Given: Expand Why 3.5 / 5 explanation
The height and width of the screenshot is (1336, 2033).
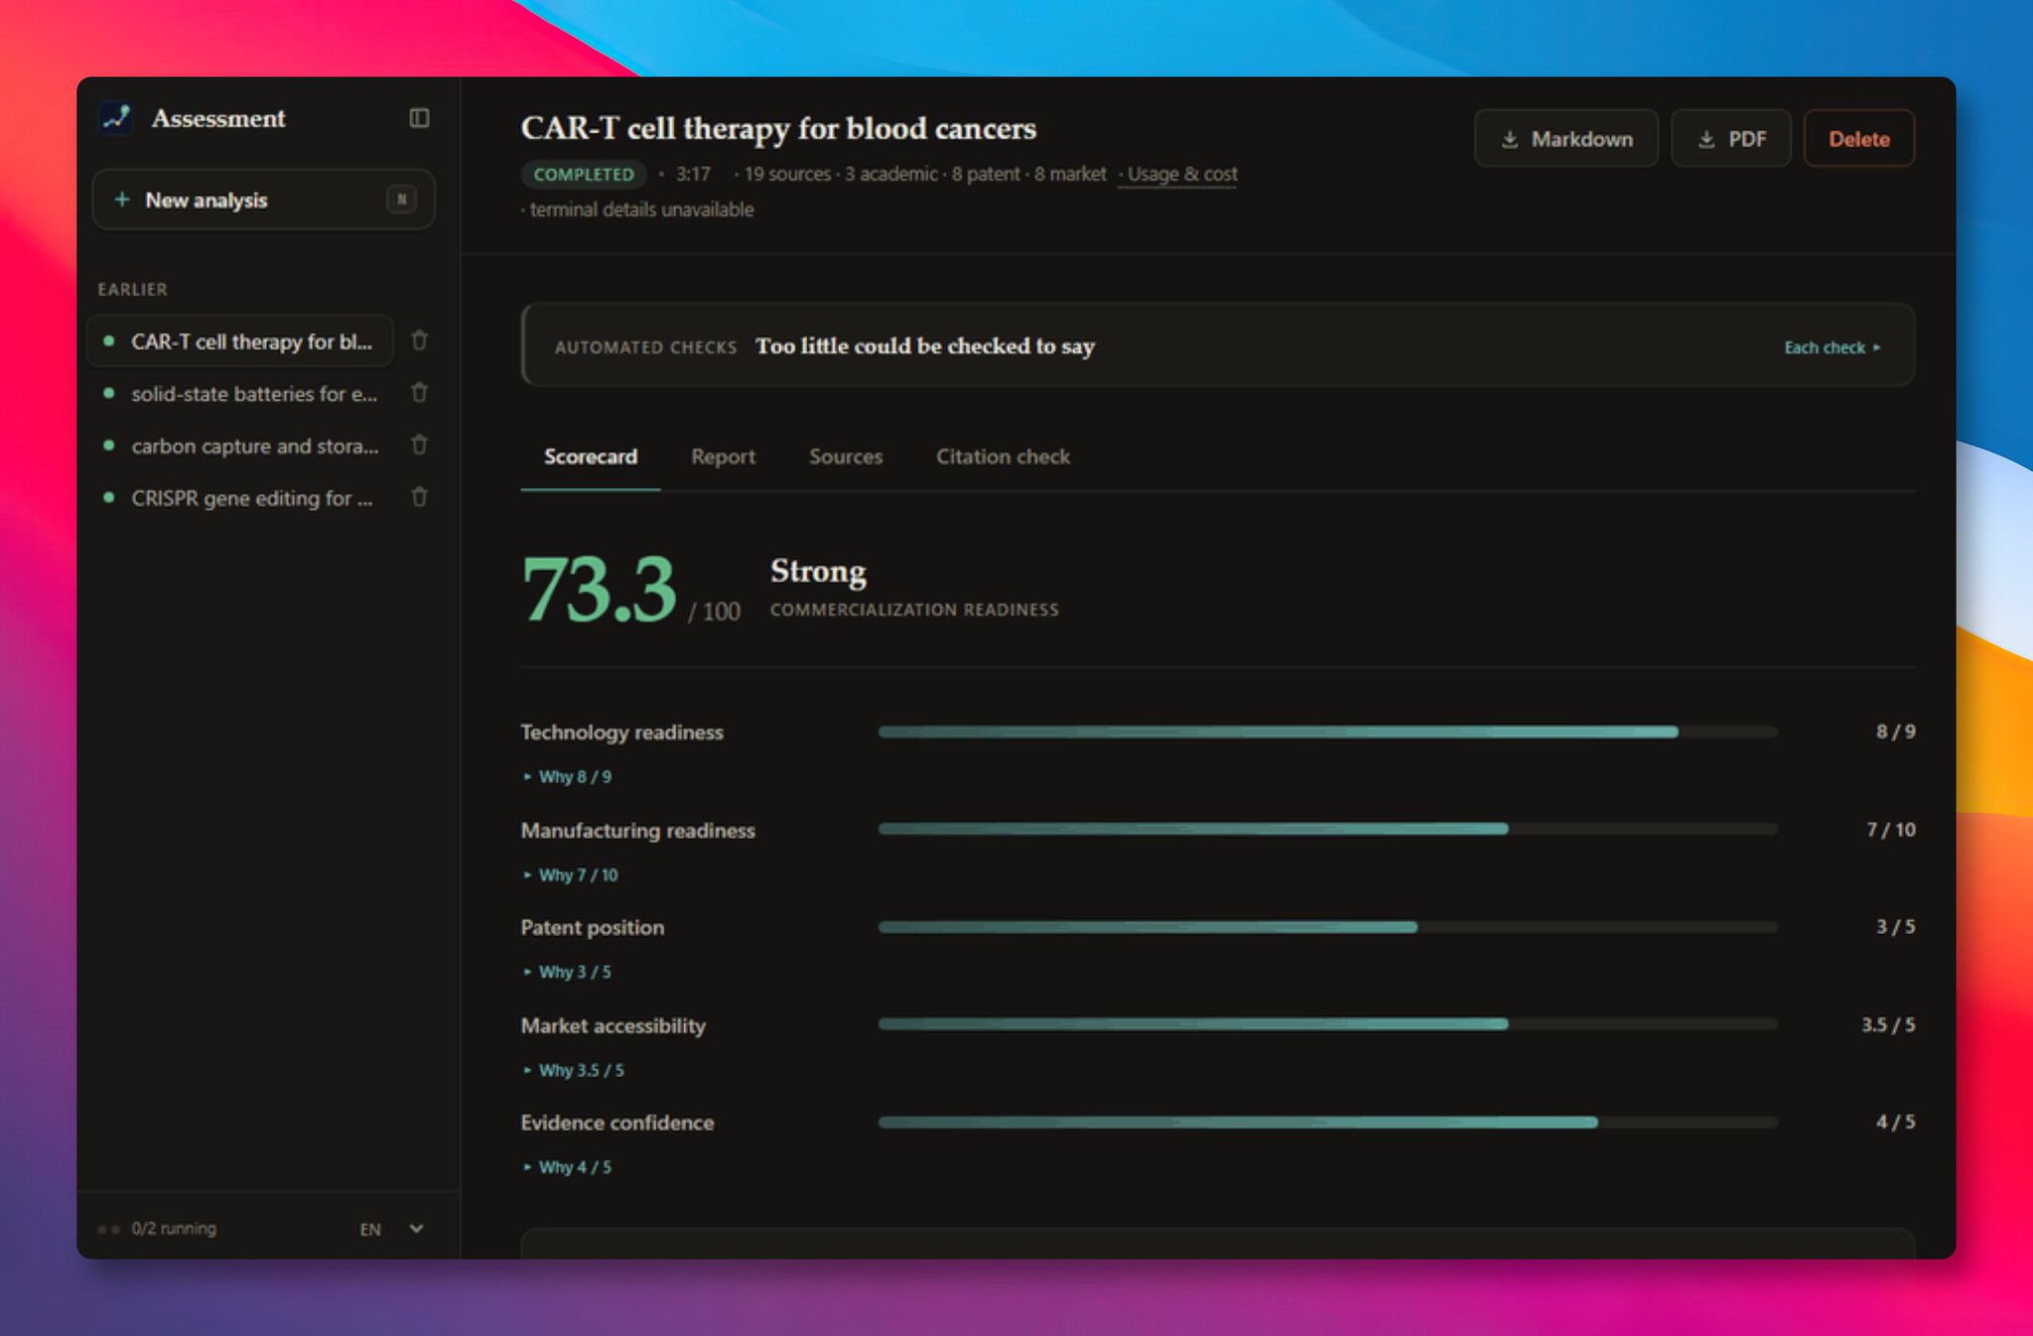Looking at the screenshot, I should 573,1070.
